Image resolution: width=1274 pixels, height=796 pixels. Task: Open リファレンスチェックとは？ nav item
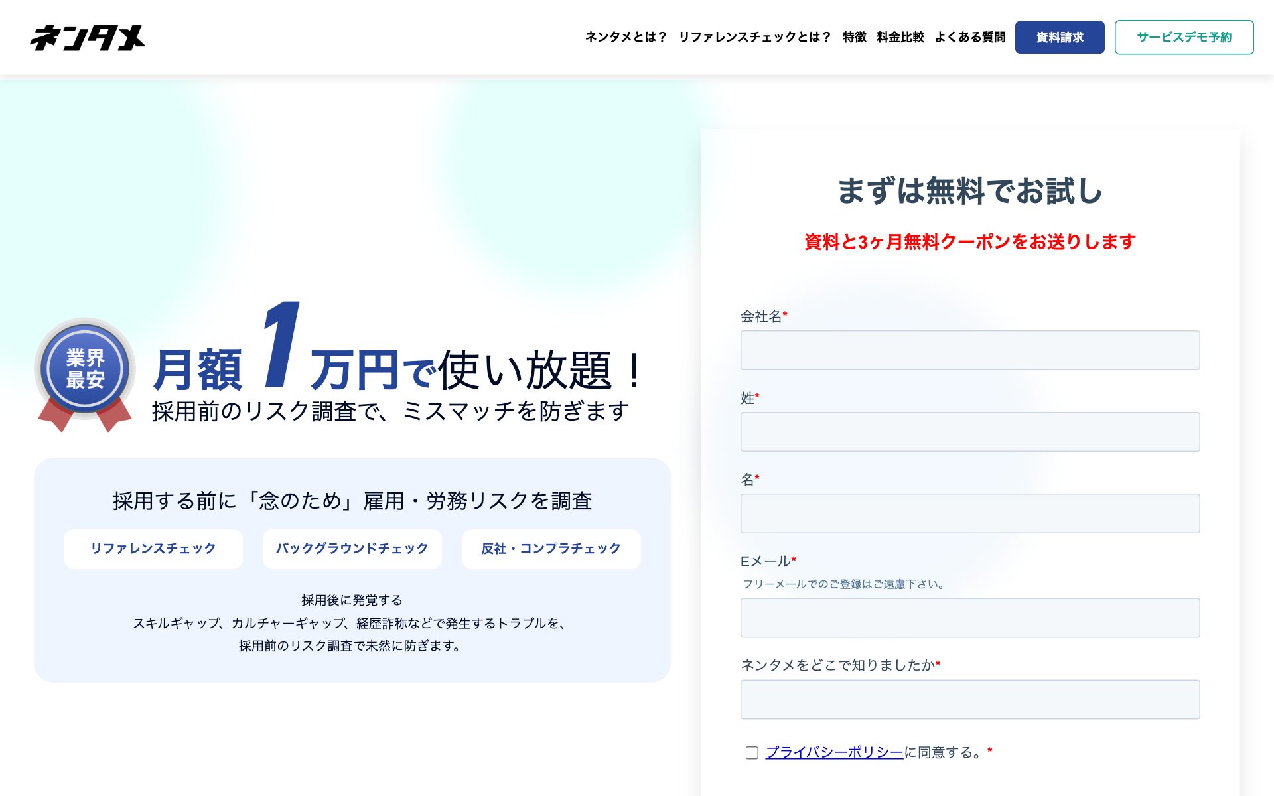pos(754,37)
